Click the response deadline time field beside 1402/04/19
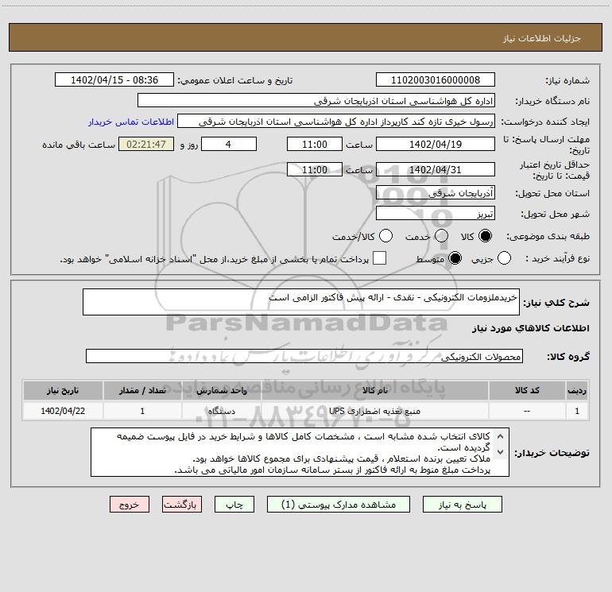 pos(315,144)
